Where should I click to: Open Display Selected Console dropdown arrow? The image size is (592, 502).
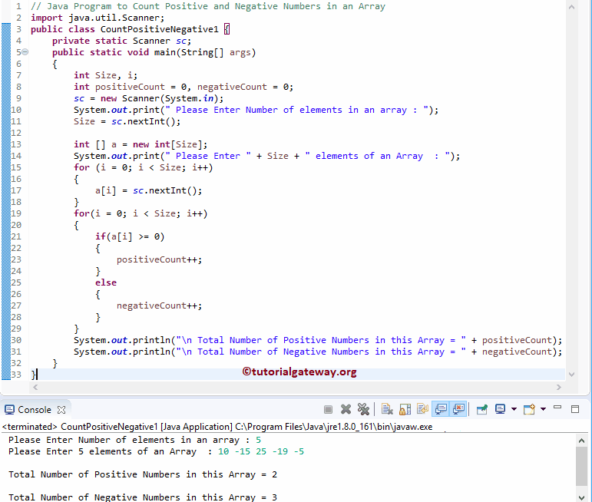pyautogui.click(x=514, y=410)
